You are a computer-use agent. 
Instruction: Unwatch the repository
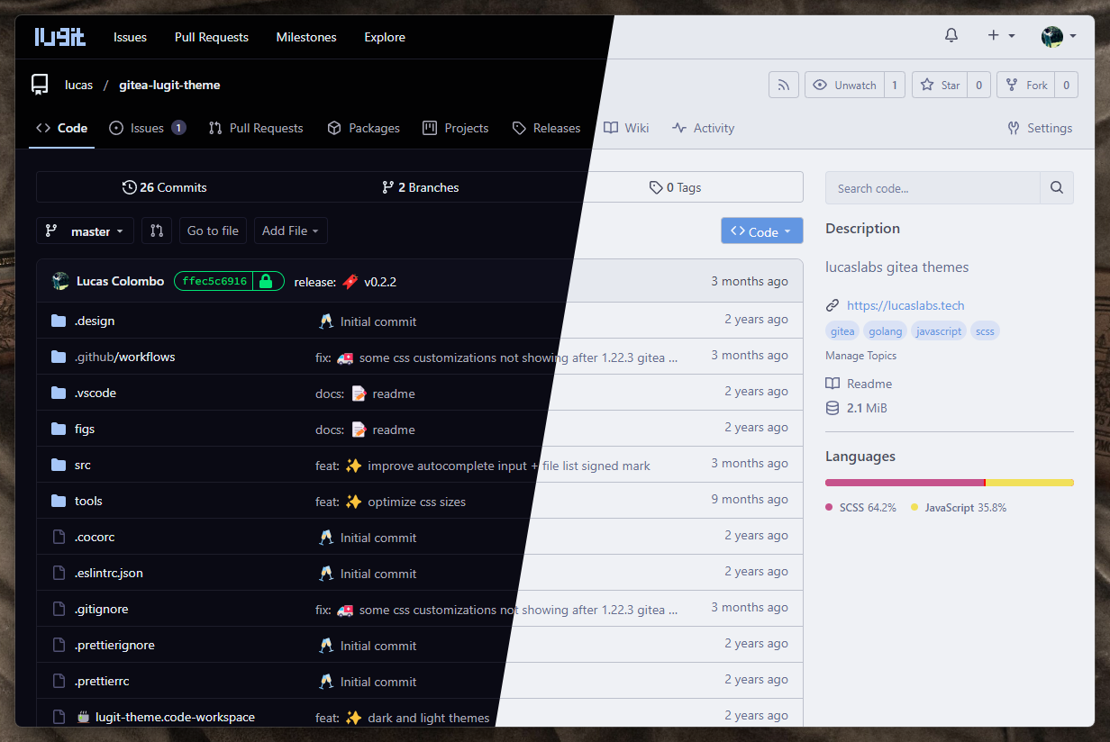[x=844, y=84]
